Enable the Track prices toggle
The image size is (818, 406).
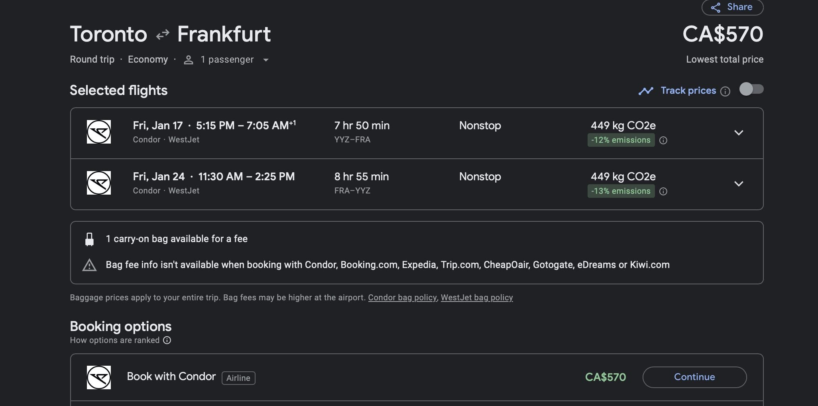click(x=751, y=89)
